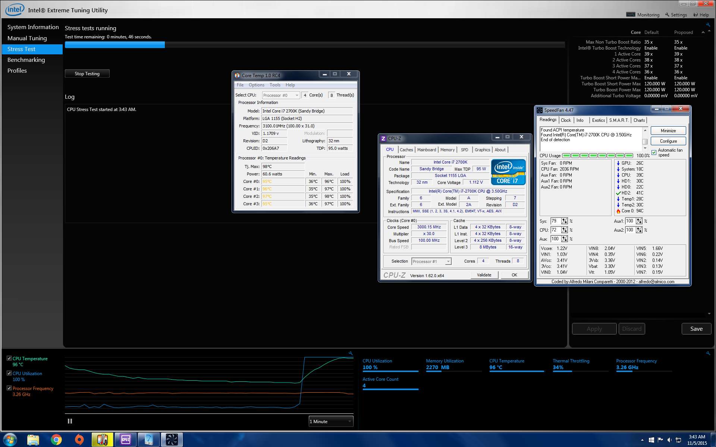
Task: Open Settings wrench in Intel XTU header
Action: point(676,15)
